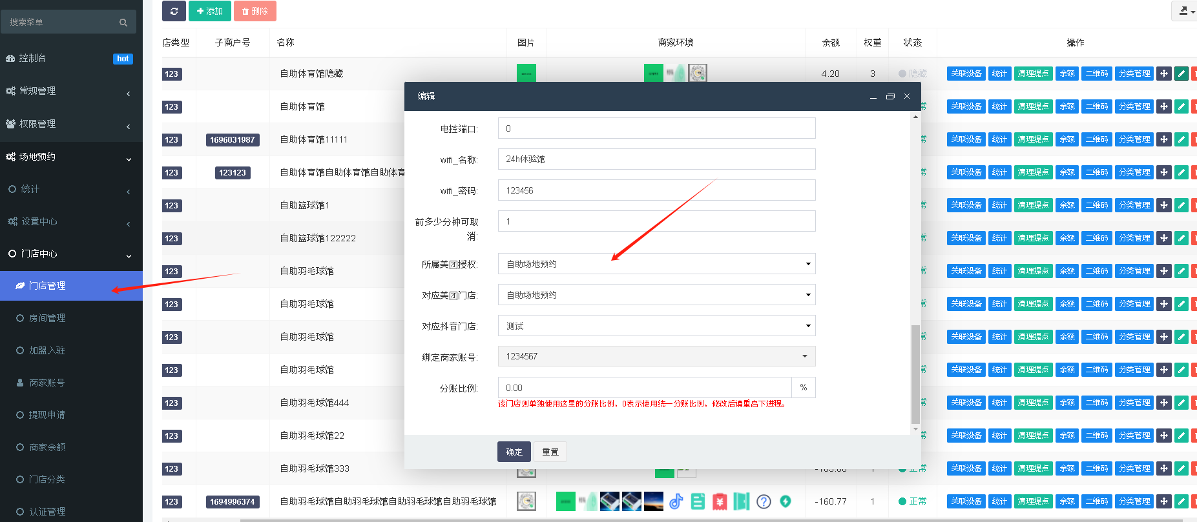Click the red 删除 delete button in toolbar
1197x522 pixels.
255,11
